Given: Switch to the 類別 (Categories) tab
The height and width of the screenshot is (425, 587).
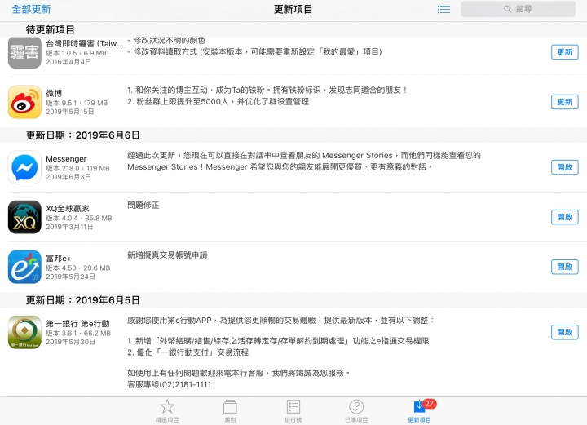Looking at the screenshot, I should click(230, 411).
